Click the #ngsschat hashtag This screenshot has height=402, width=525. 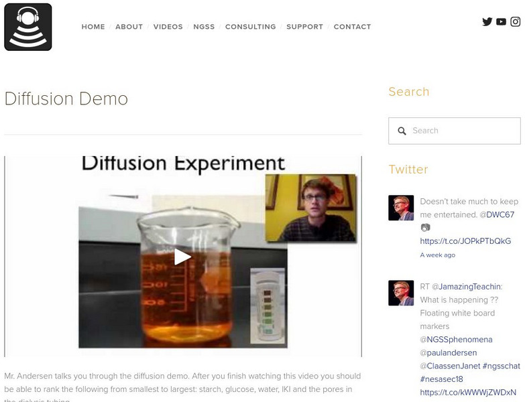(502, 366)
